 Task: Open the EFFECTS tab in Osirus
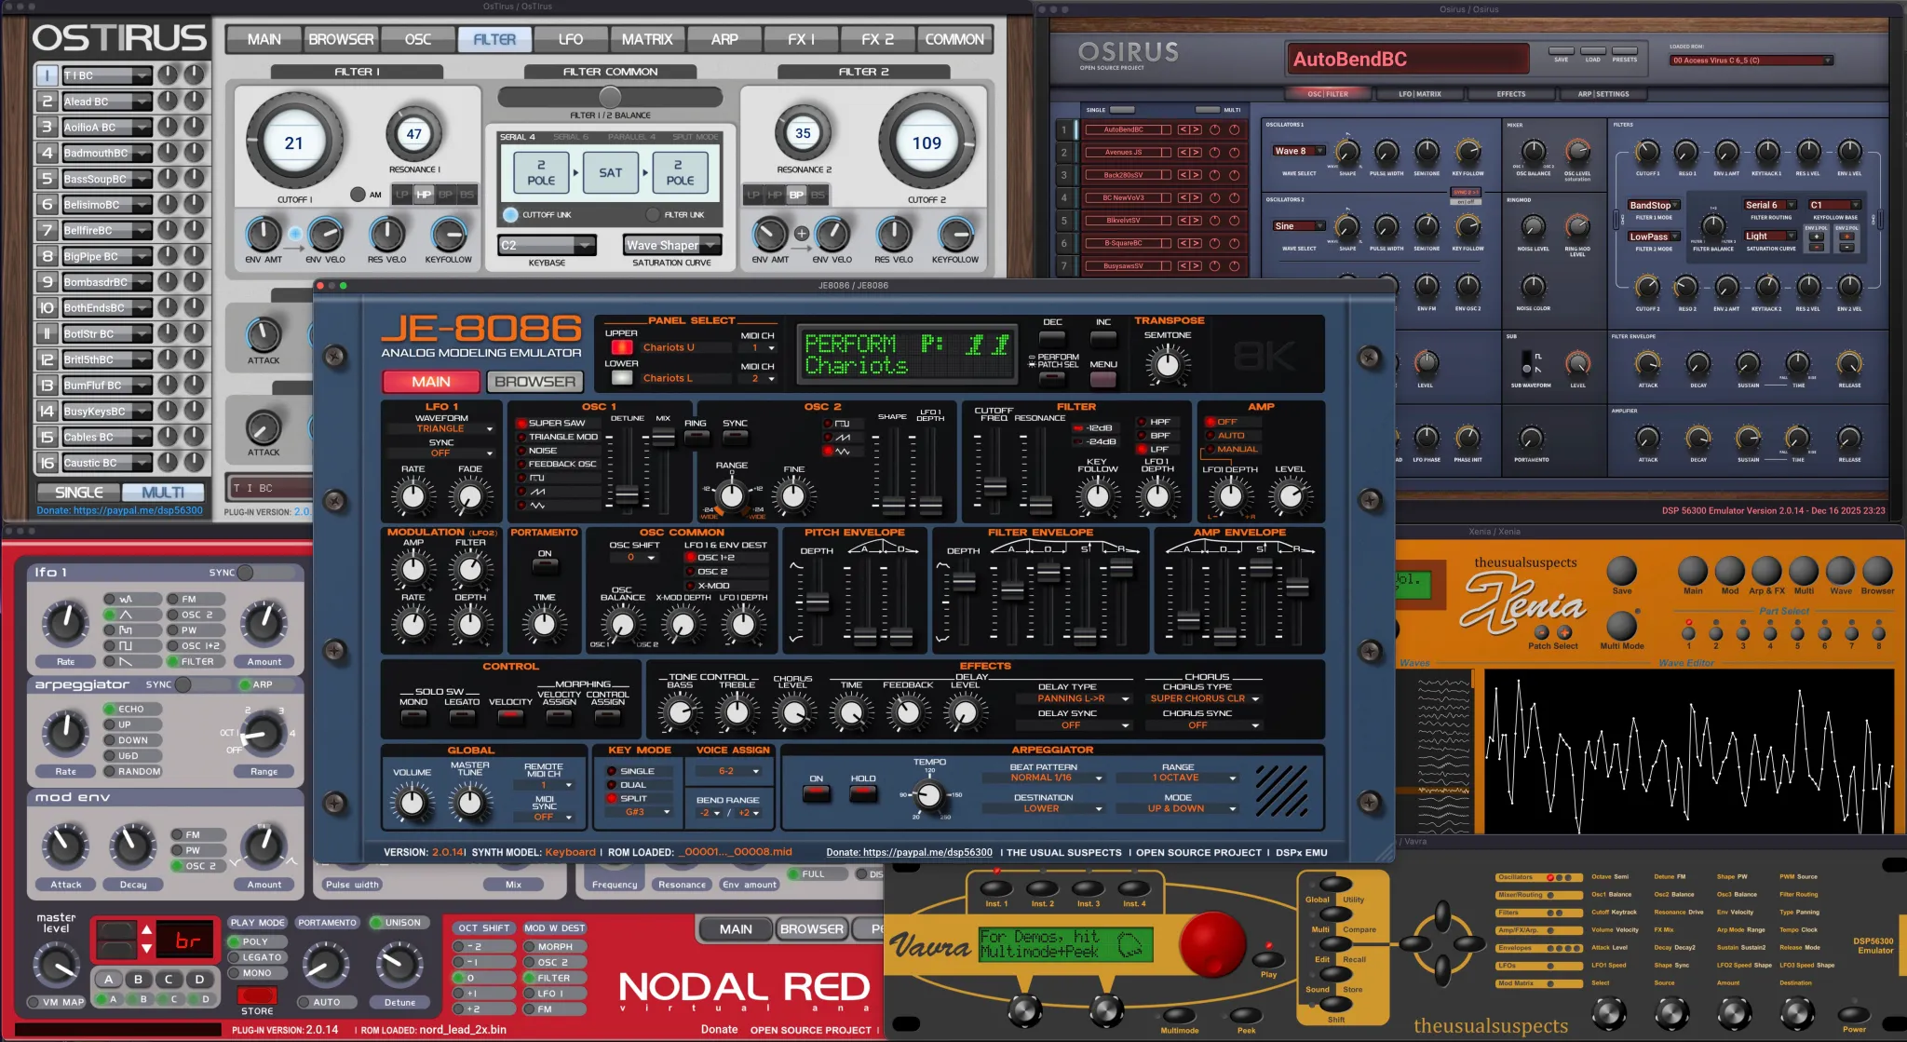[x=1510, y=94]
